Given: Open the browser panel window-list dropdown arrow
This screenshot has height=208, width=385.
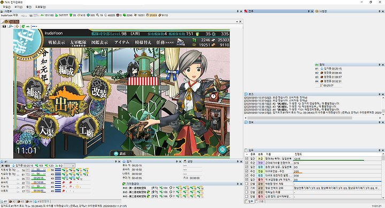Looking at the screenshot, I should tap(237, 21).
